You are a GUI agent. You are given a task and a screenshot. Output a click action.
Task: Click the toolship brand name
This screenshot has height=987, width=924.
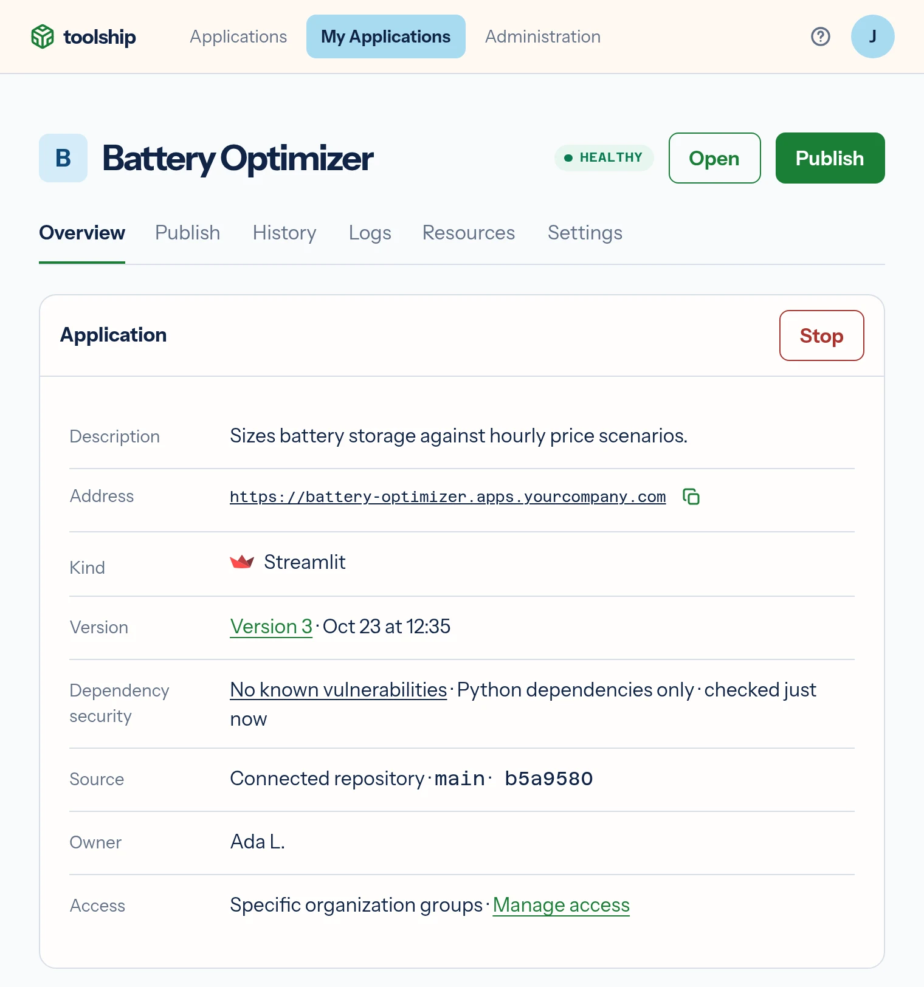(100, 36)
